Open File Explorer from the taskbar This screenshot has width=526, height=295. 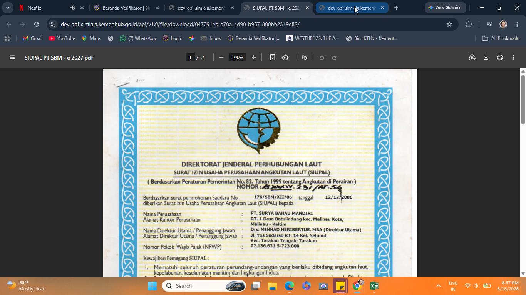tap(273, 286)
